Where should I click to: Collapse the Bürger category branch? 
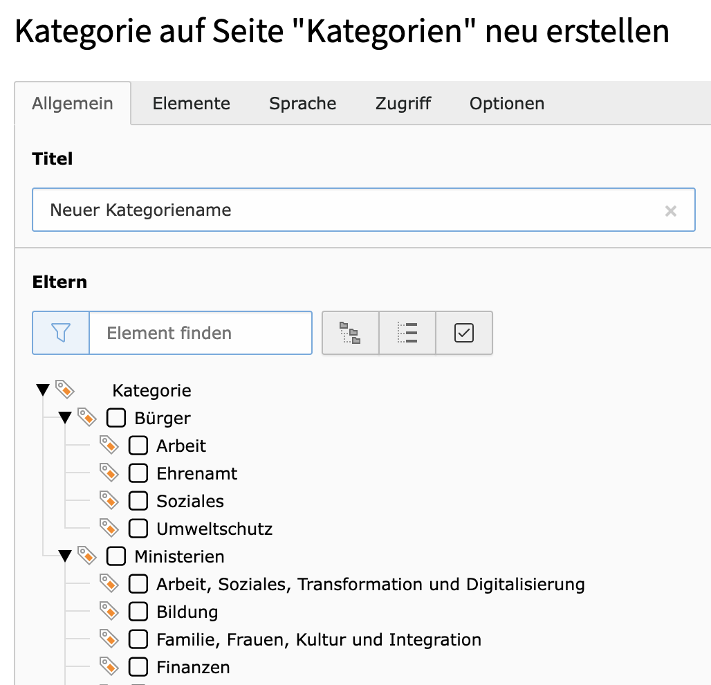coord(65,417)
